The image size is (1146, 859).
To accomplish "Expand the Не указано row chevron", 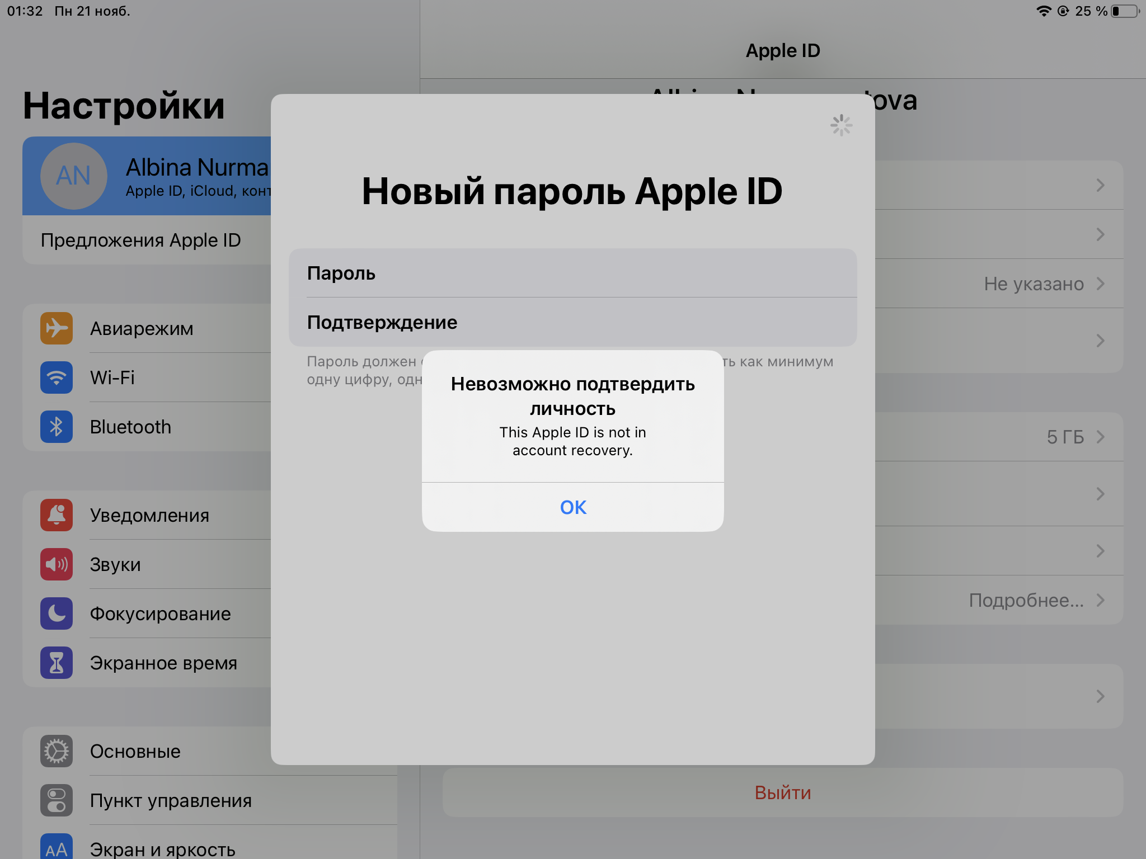I will coord(1101,284).
